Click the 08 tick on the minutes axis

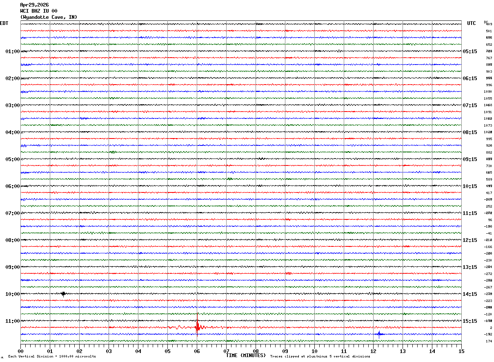(256, 351)
